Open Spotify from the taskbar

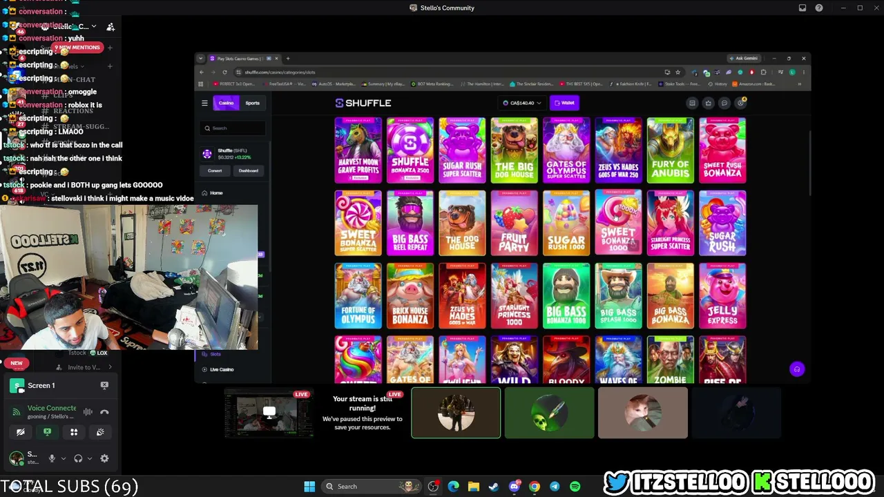(x=575, y=486)
